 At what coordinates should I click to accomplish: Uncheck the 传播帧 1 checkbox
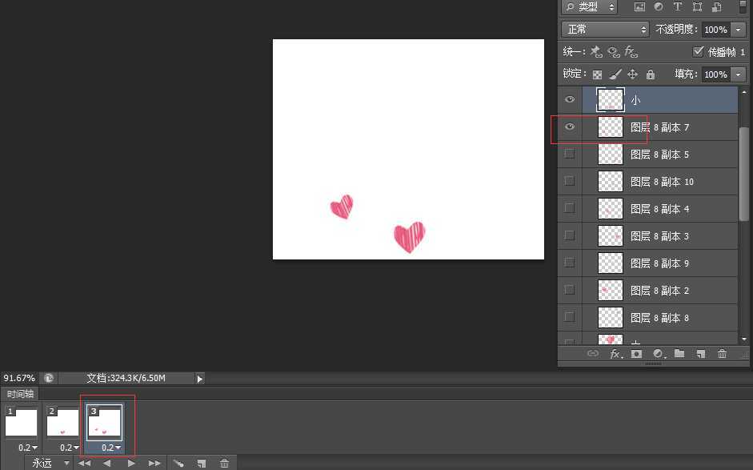point(698,51)
